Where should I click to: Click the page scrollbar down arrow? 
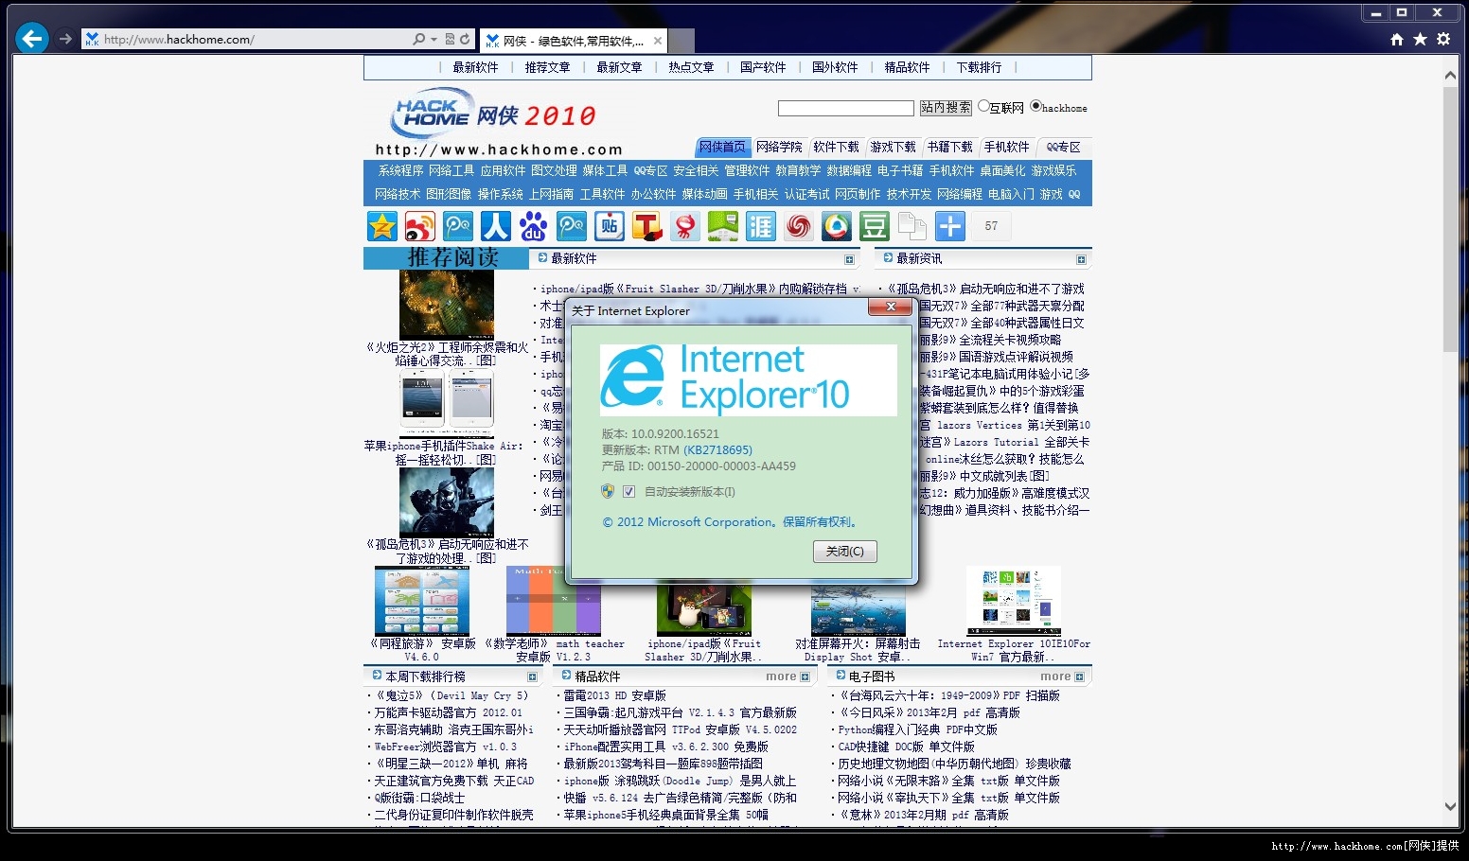pyautogui.click(x=1450, y=807)
